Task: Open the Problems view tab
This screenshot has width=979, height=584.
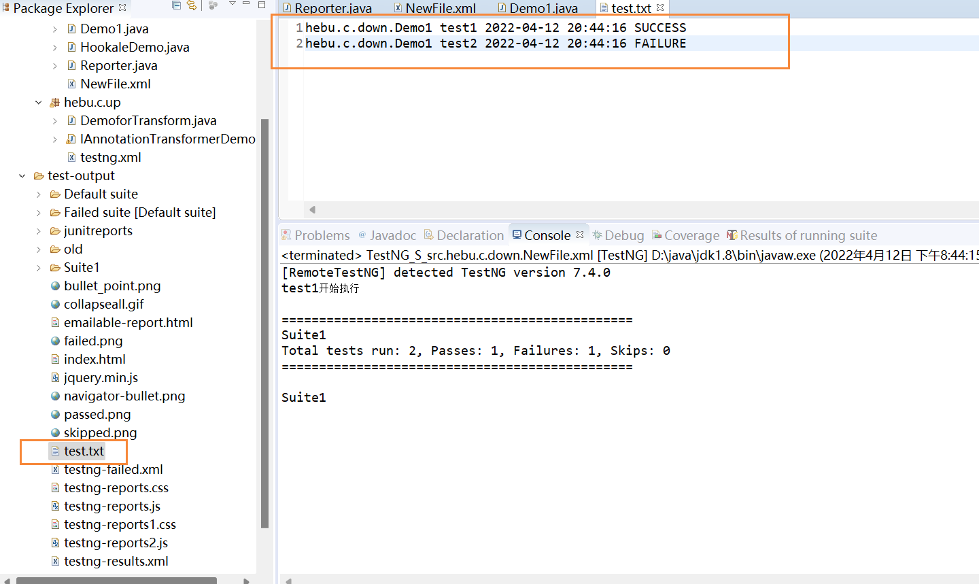Action: (x=315, y=235)
